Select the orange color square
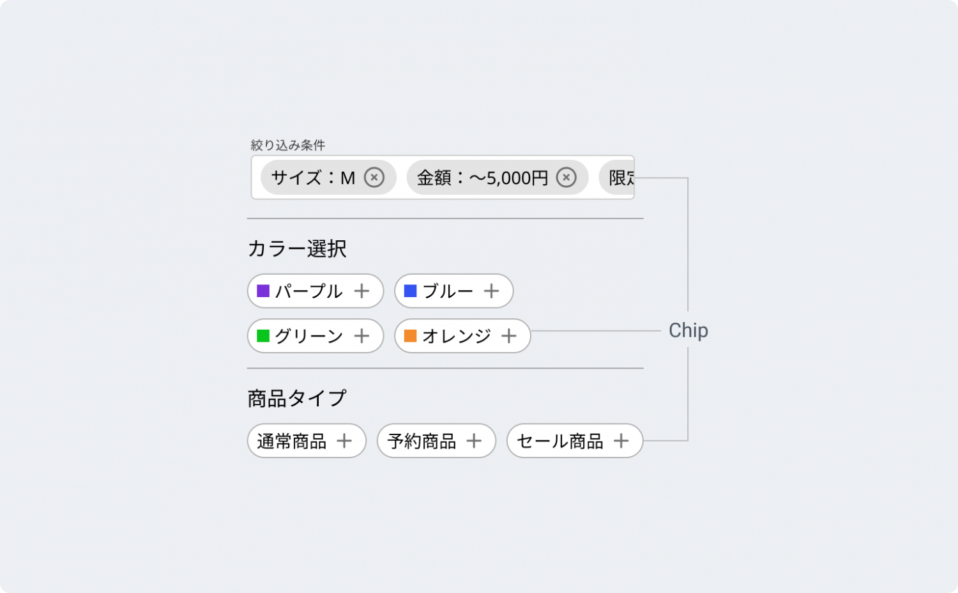958x593 pixels. [x=411, y=335]
